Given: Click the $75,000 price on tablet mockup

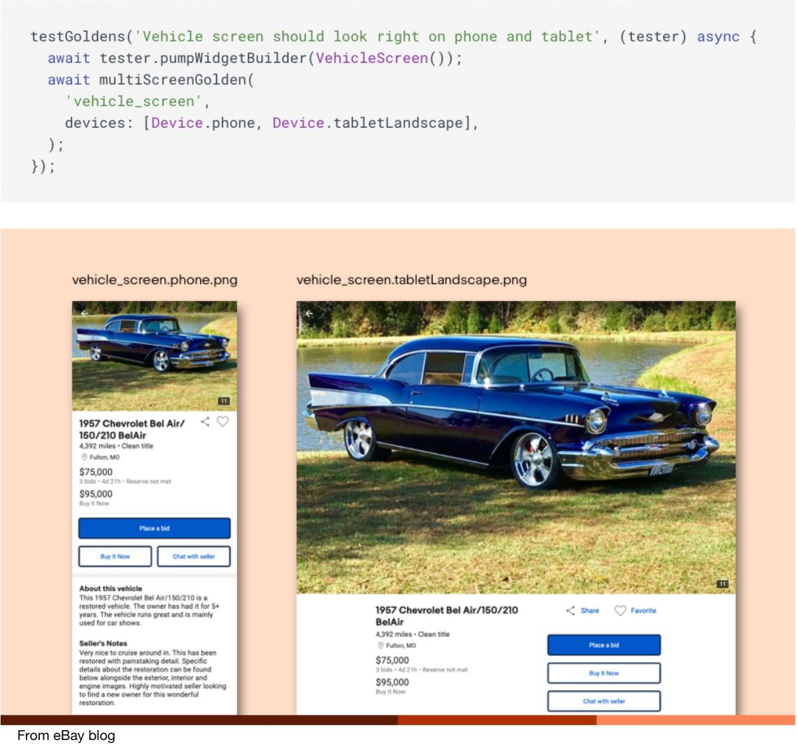Looking at the screenshot, I should point(392,660).
